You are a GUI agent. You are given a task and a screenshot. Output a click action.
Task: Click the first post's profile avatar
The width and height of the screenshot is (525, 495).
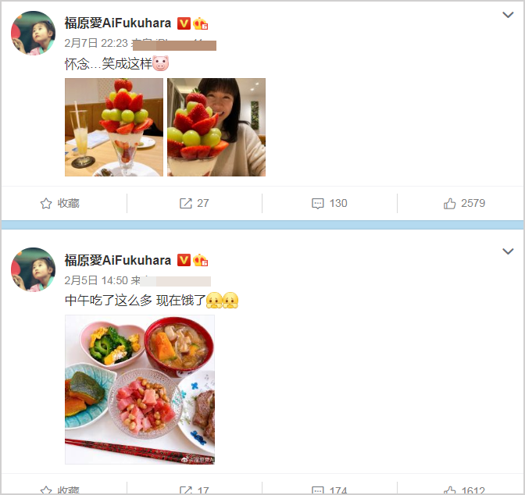33,33
